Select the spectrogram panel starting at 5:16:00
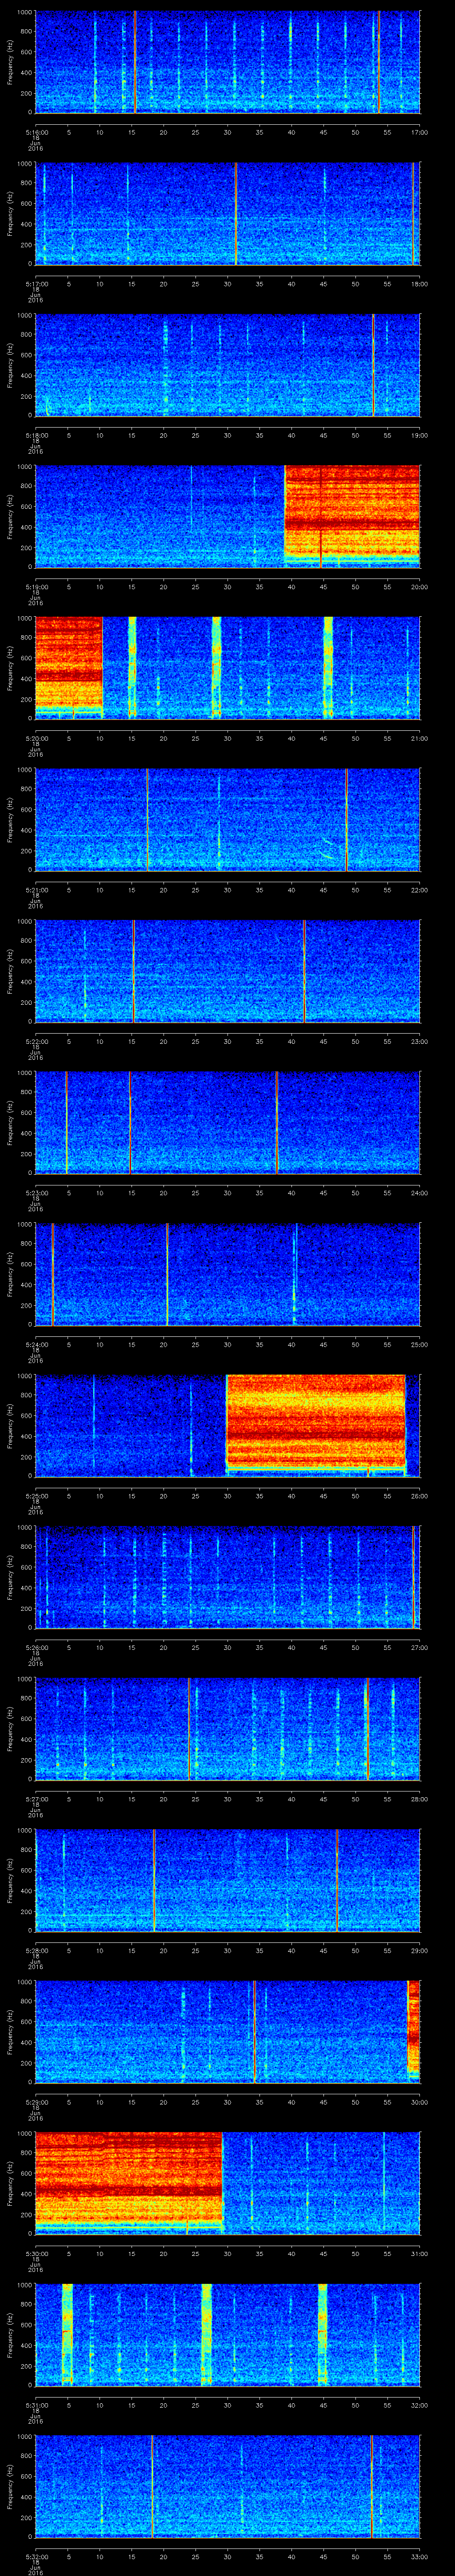 [228, 62]
